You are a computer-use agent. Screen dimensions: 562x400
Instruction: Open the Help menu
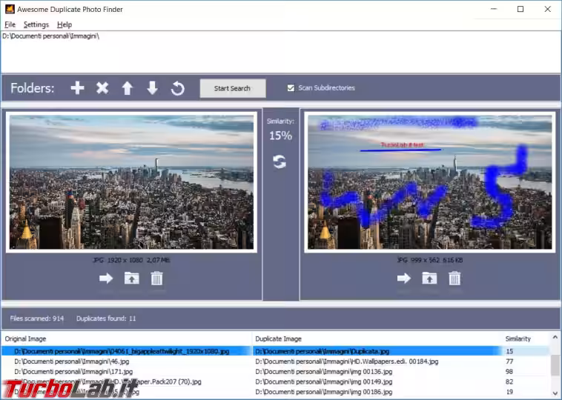65,24
